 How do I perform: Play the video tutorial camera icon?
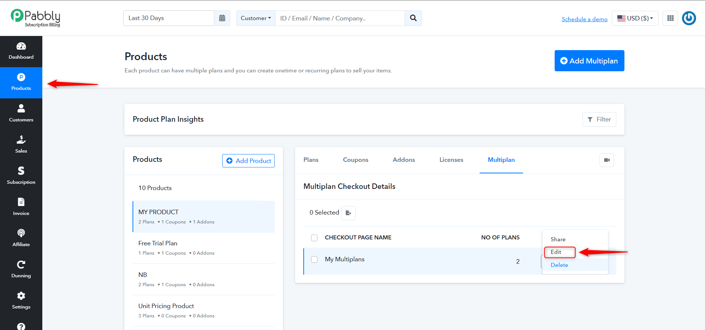(607, 160)
